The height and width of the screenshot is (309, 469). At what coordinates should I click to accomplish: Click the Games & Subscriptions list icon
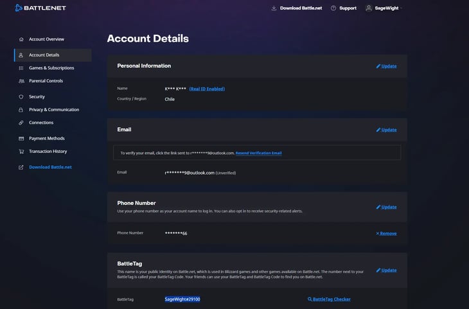tap(21, 68)
